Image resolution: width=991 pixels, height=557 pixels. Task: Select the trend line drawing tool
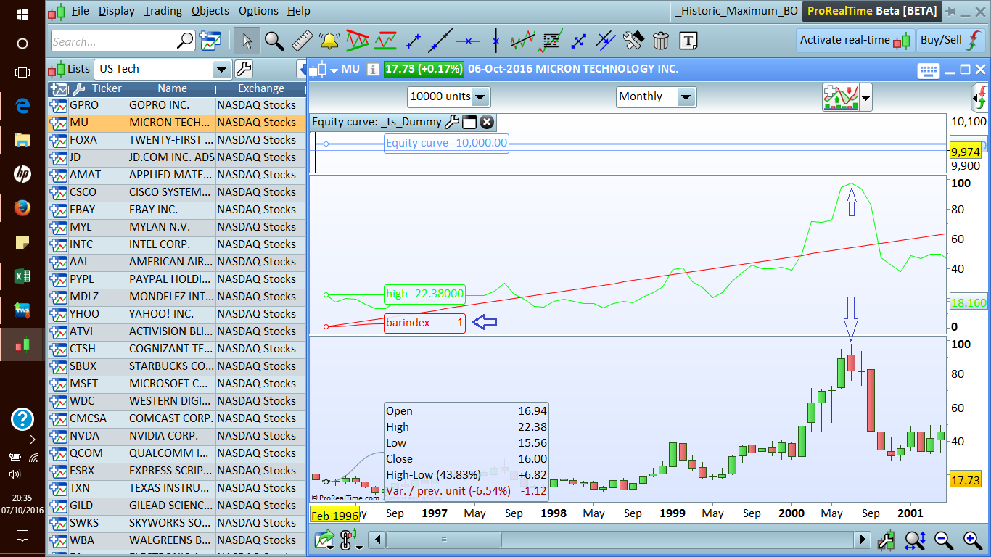[414, 41]
